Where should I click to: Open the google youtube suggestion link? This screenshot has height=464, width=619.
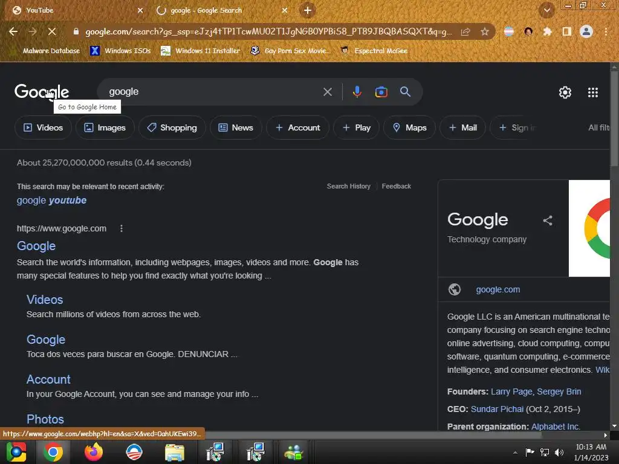pyautogui.click(x=51, y=201)
